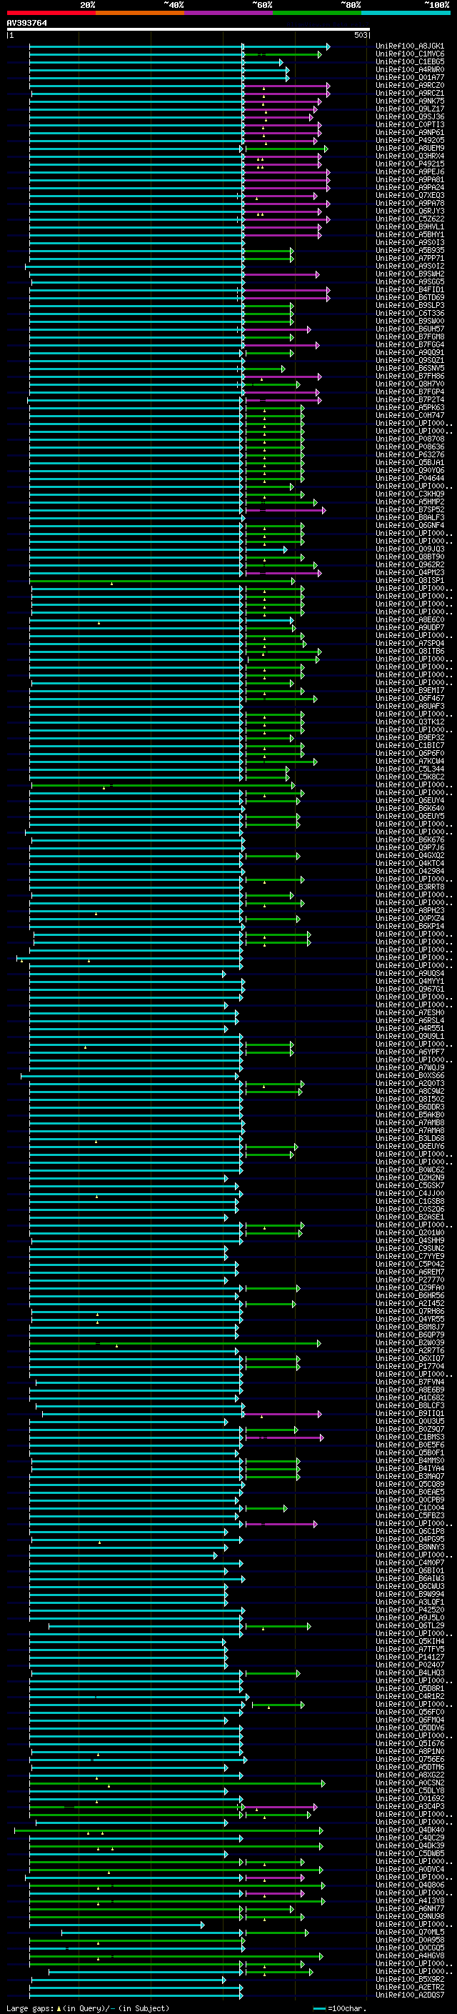457x2014 pixels.
Task: Select label UniRef100_A9PA78
Action: (410, 202)
